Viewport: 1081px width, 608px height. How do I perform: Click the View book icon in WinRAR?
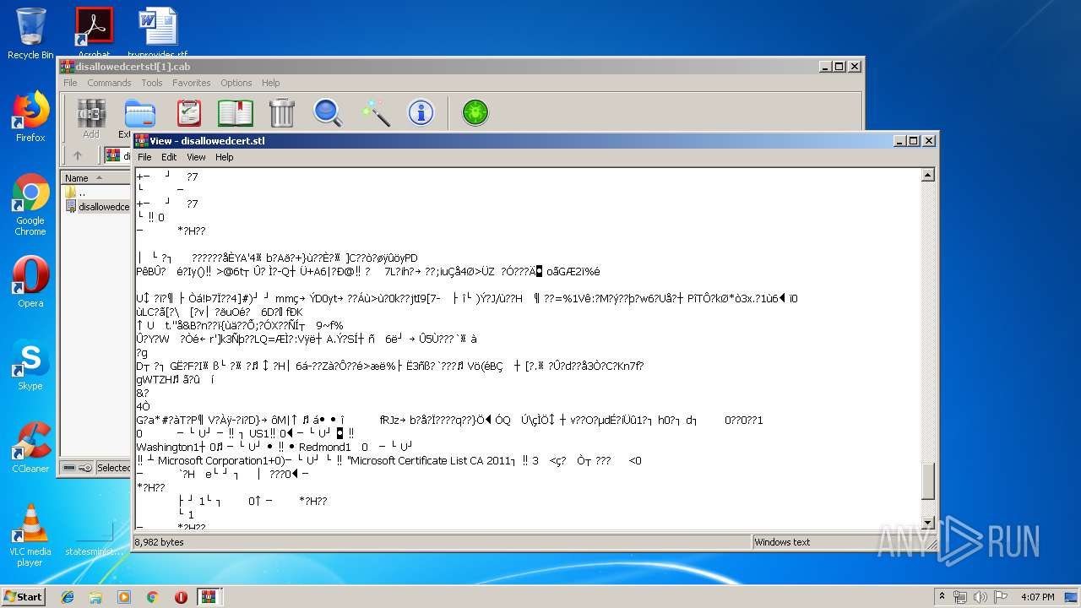point(236,112)
